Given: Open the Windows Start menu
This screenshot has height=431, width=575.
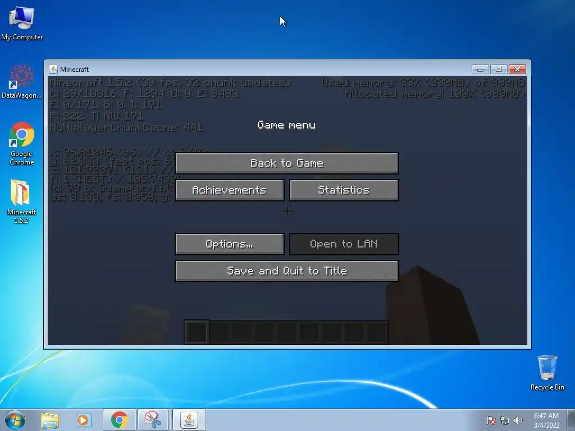Looking at the screenshot, I should pos(15,420).
